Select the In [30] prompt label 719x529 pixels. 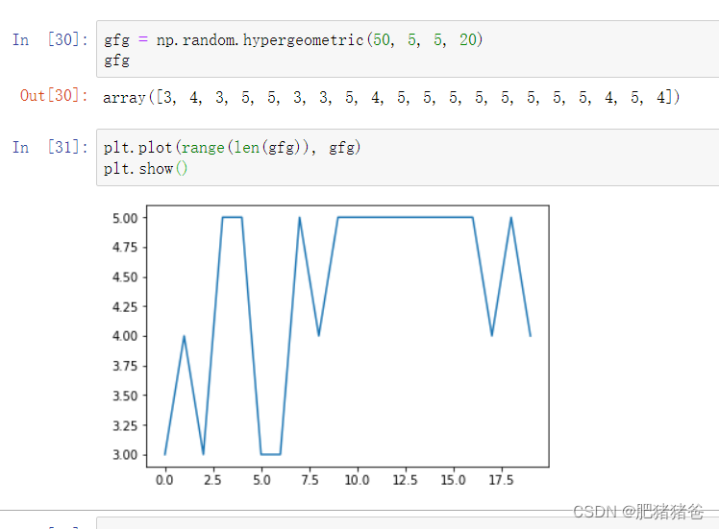coord(50,40)
